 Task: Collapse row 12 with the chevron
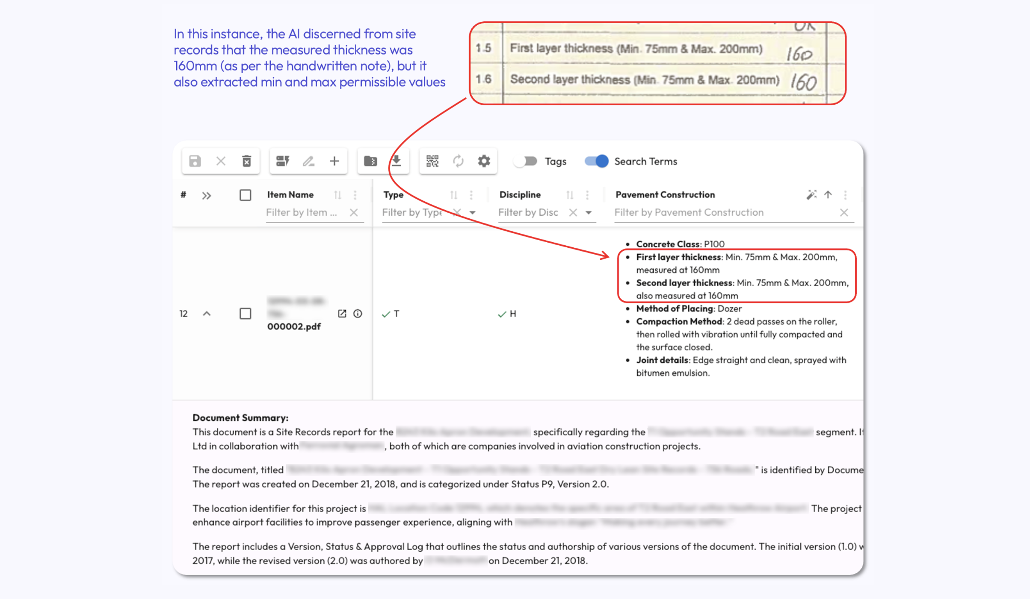click(x=207, y=314)
